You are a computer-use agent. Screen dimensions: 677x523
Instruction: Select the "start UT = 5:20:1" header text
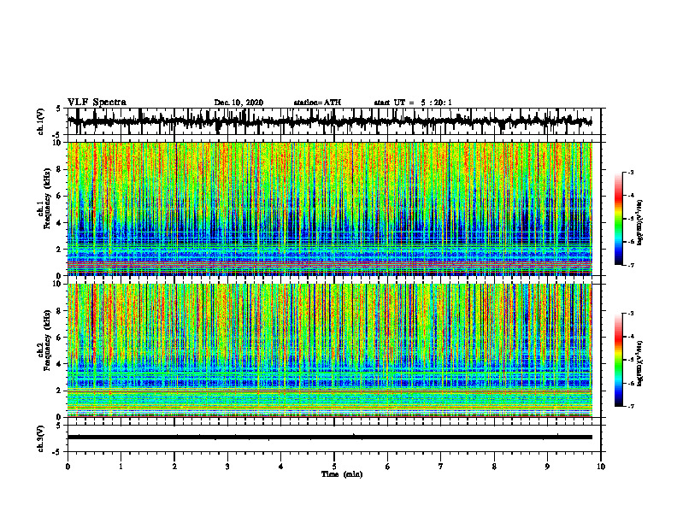tap(413, 103)
